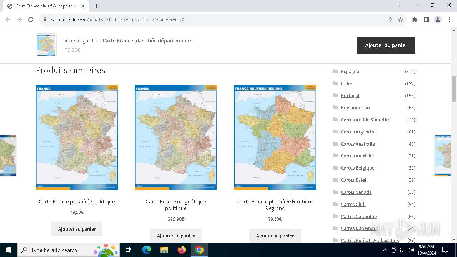The height and width of the screenshot is (257, 457).
Task: Select the Carte France plastifiée départements tab
Action: [46, 6]
